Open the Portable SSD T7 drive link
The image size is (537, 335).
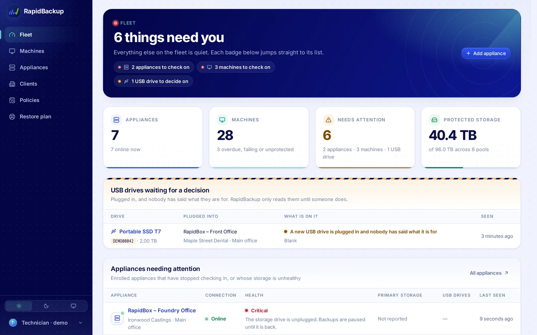click(x=140, y=232)
